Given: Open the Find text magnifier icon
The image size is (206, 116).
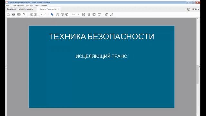Looking at the screenshot, I should (24, 15).
